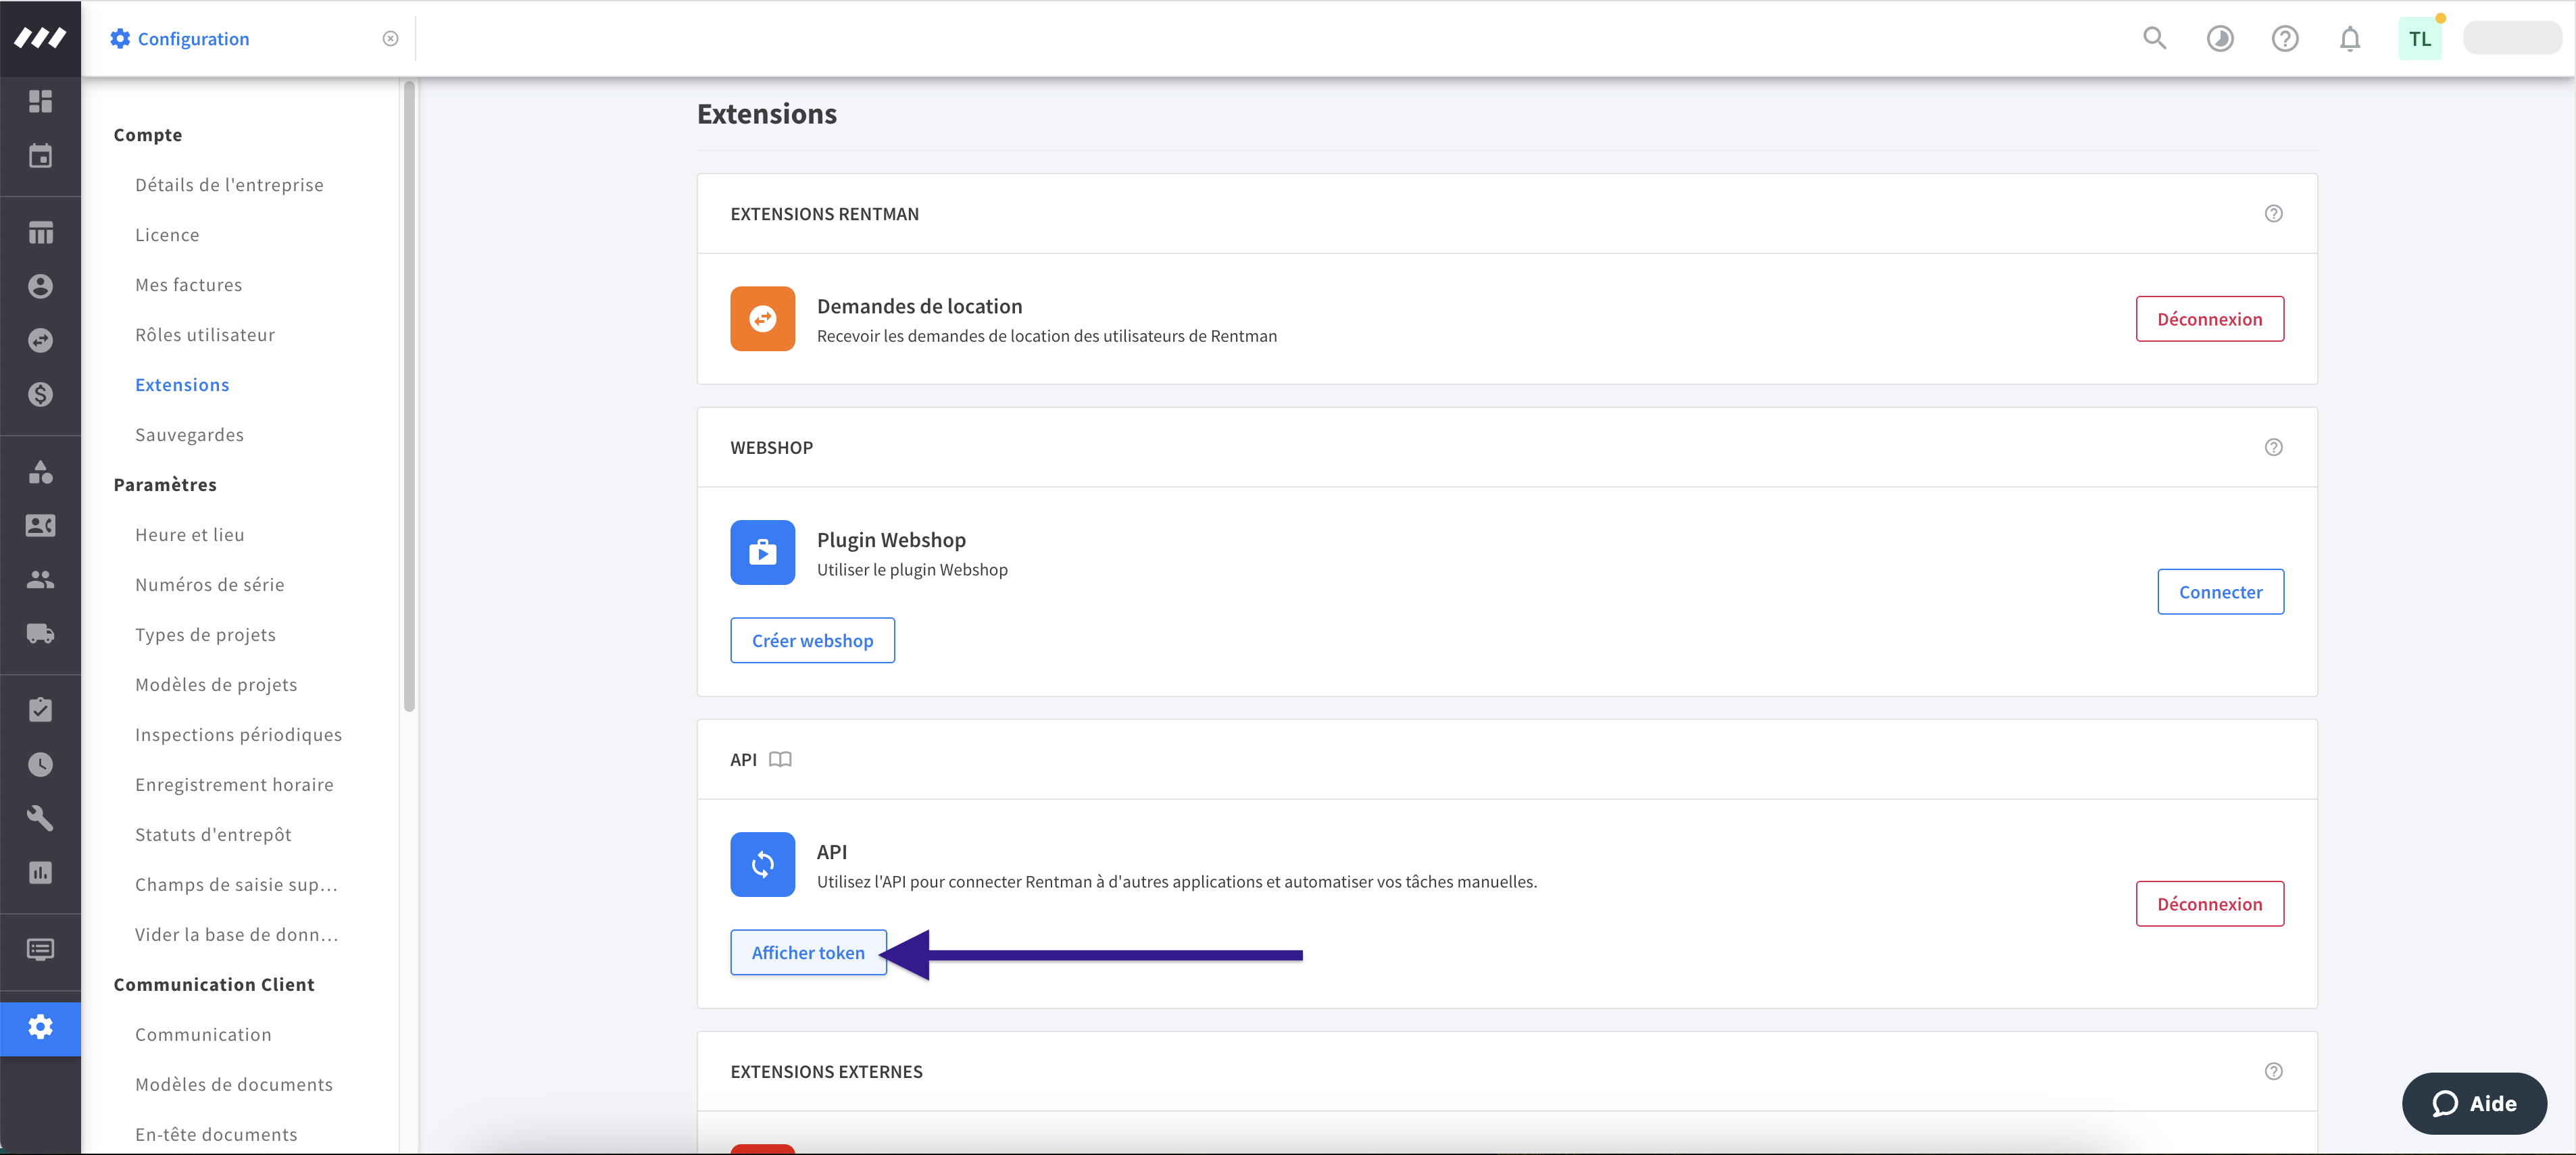Click the search magnifier icon
This screenshot has width=2576, height=1155.
point(2154,39)
